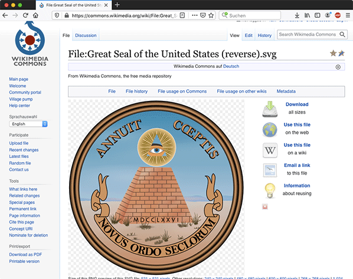Image resolution: width=353 pixels, height=279 pixels.
Task: Go back with the browser back arrow
Action: (5, 15)
